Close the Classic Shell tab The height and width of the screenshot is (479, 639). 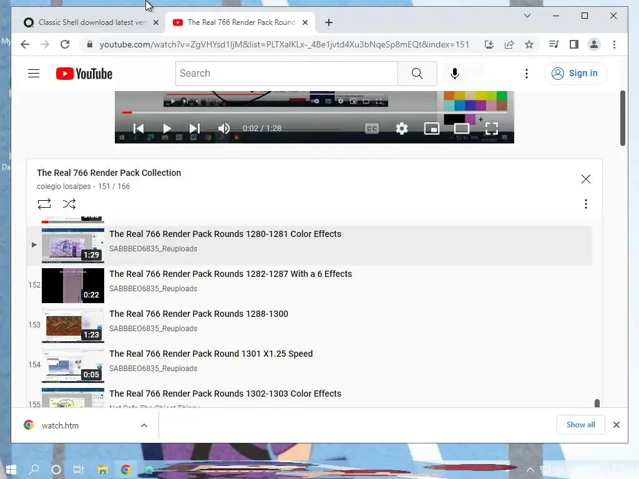(155, 23)
